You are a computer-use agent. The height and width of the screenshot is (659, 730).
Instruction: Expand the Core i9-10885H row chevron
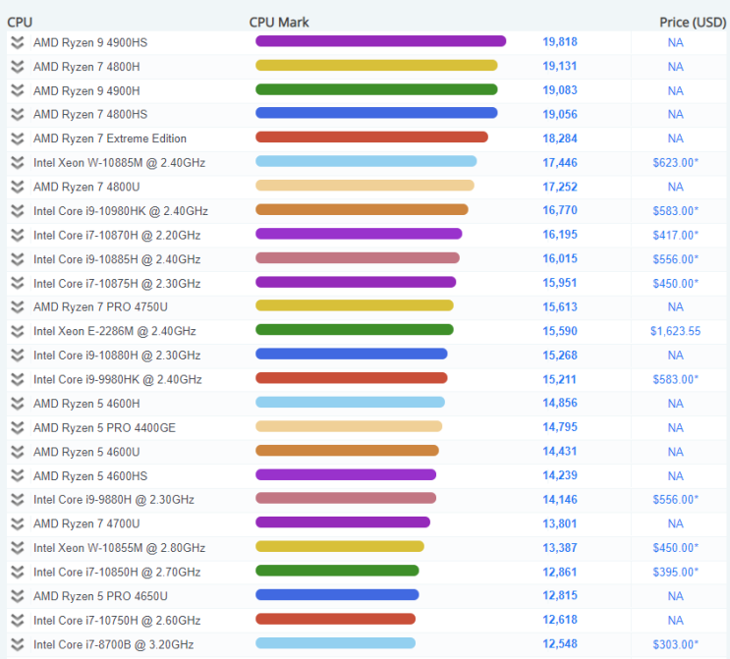coord(18,259)
